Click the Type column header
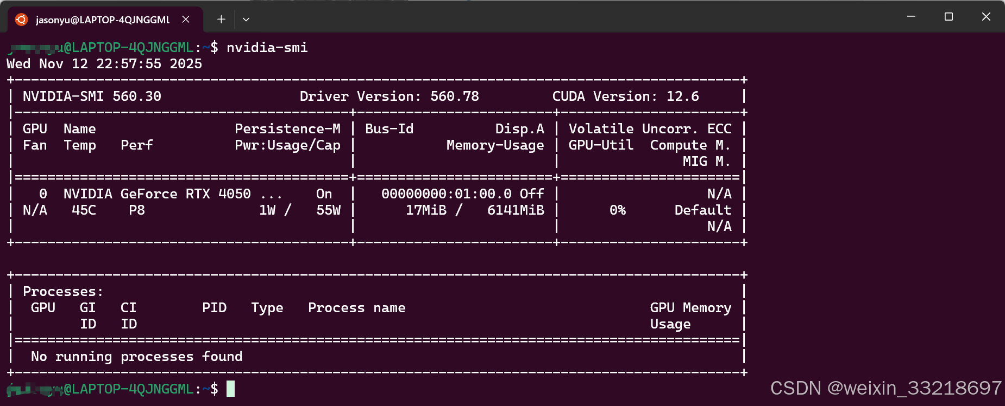This screenshot has width=1005, height=406. (267, 308)
